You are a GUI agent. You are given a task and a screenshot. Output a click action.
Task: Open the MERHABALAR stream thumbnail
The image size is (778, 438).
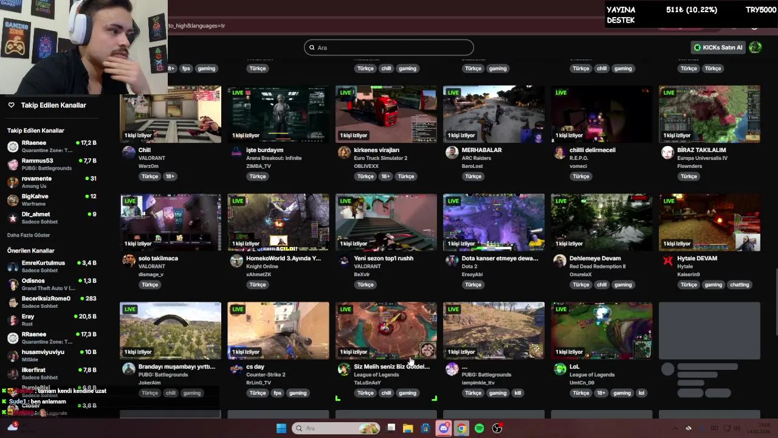(494, 114)
